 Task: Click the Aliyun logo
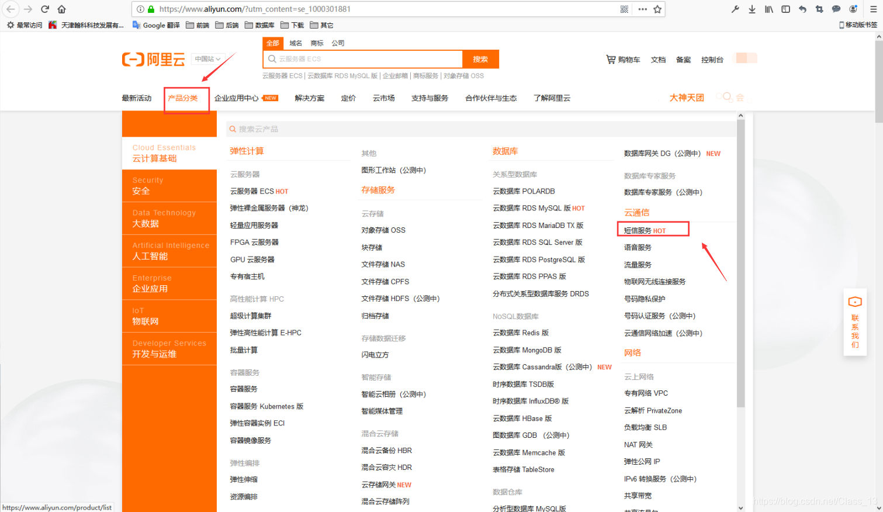(x=153, y=59)
